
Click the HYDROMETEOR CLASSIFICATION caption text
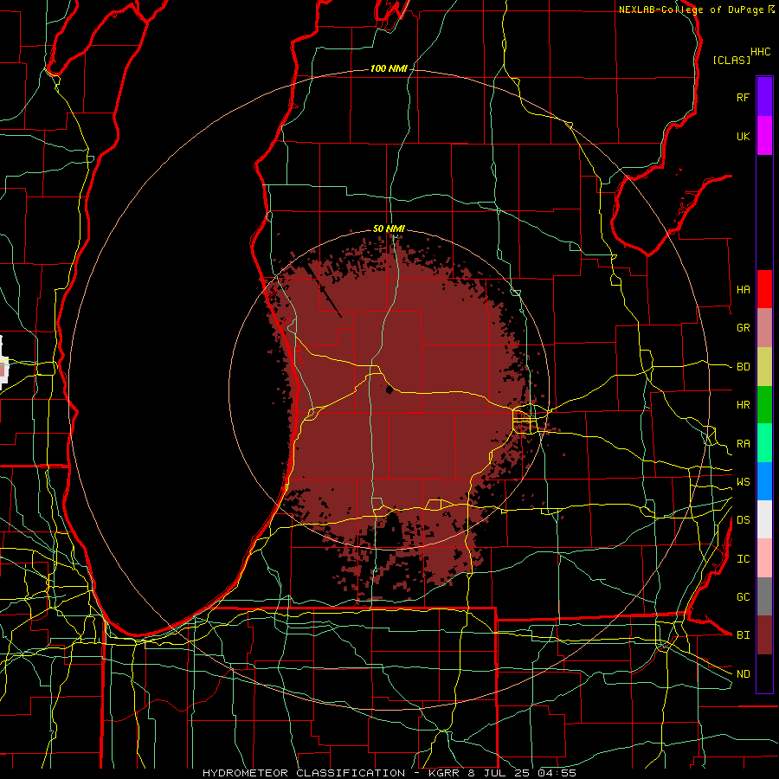tap(304, 773)
